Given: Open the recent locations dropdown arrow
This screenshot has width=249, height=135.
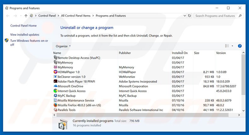Looking at the screenshot, I should point(21,16).
